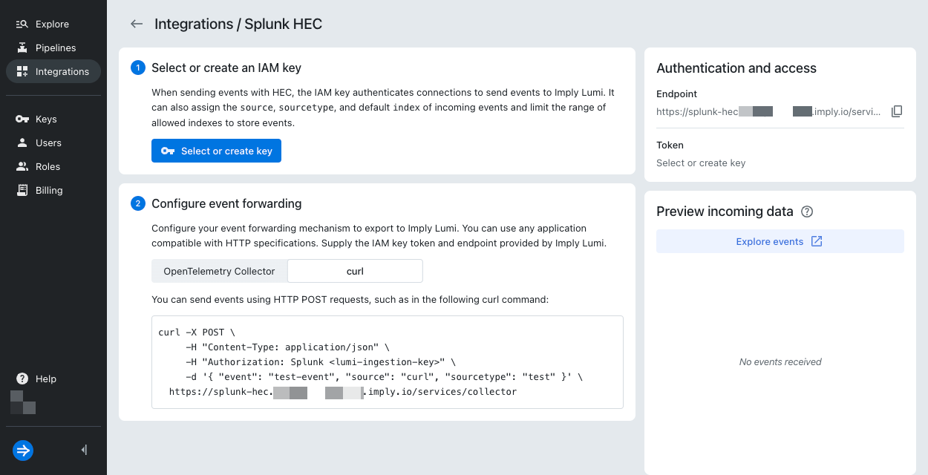Image resolution: width=928 pixels, height=475 pixels.
Task: Click the Users person icon
Action: [22, 143]
